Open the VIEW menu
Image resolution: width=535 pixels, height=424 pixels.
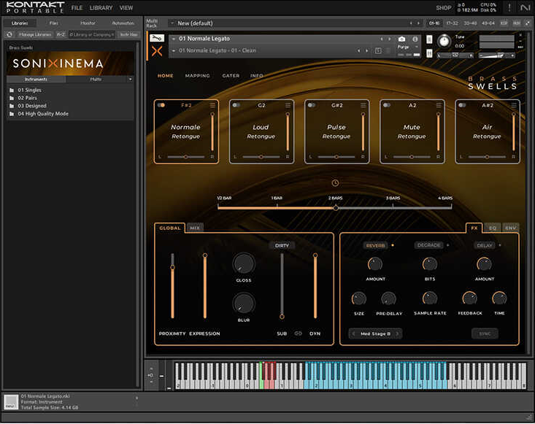[126, 7]
